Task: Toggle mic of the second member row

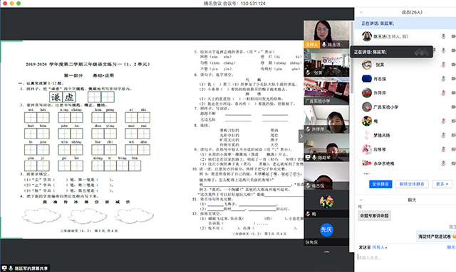Action: coord(443,50)
